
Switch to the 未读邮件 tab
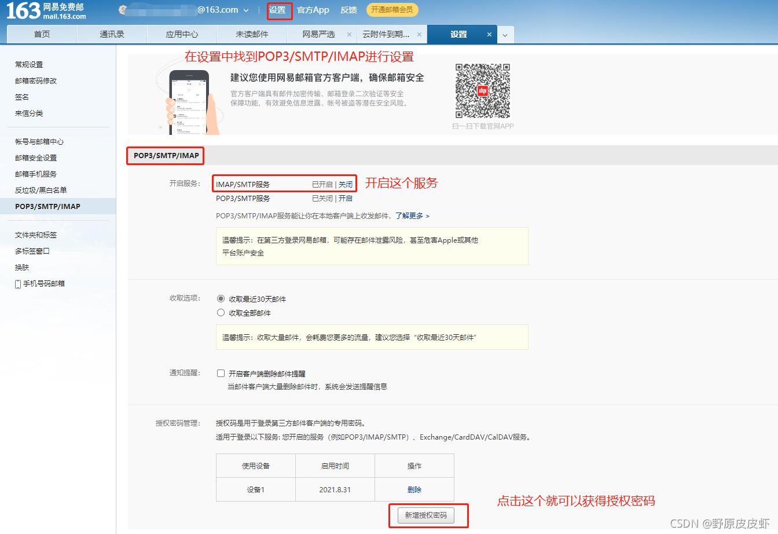pyautogui.click(x=252, y=34)
